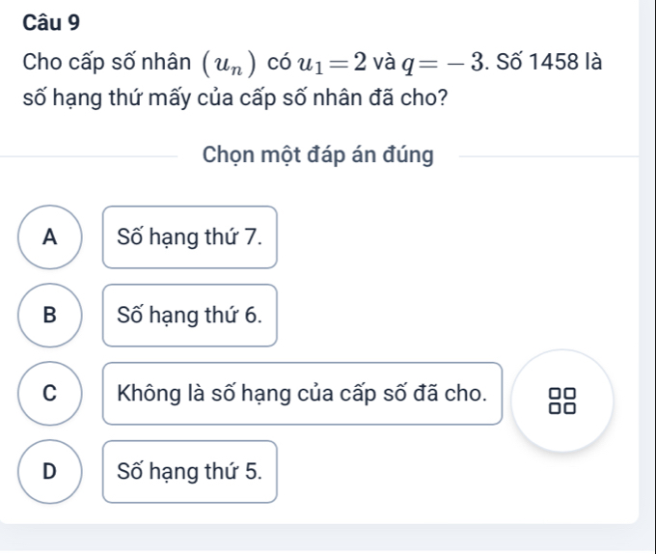Screen dimensions: 656x554
Task: Click the answer box "Số hạng thứ 5."
Action: [190, 471]
